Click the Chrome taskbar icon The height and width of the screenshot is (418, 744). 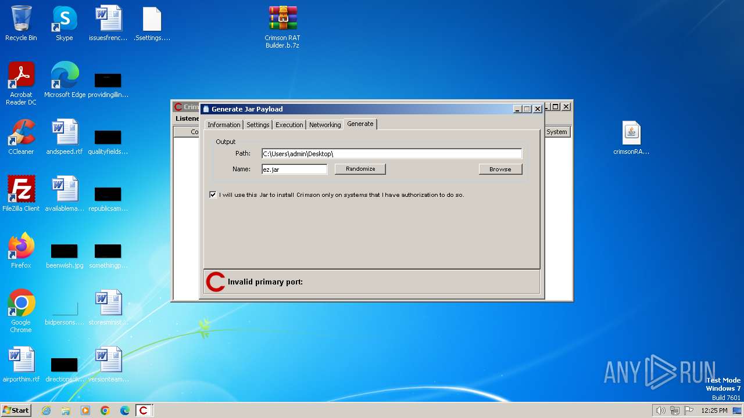coord(105,410)
